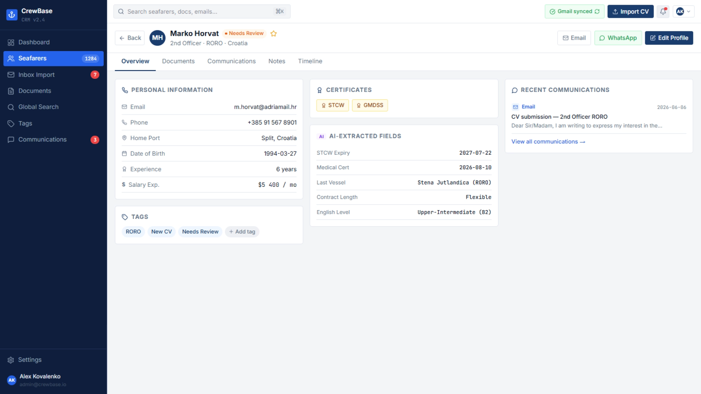Click the Recent Communications chat bubble icon
This screenshot has width=701, height=394.
[514, 90]
